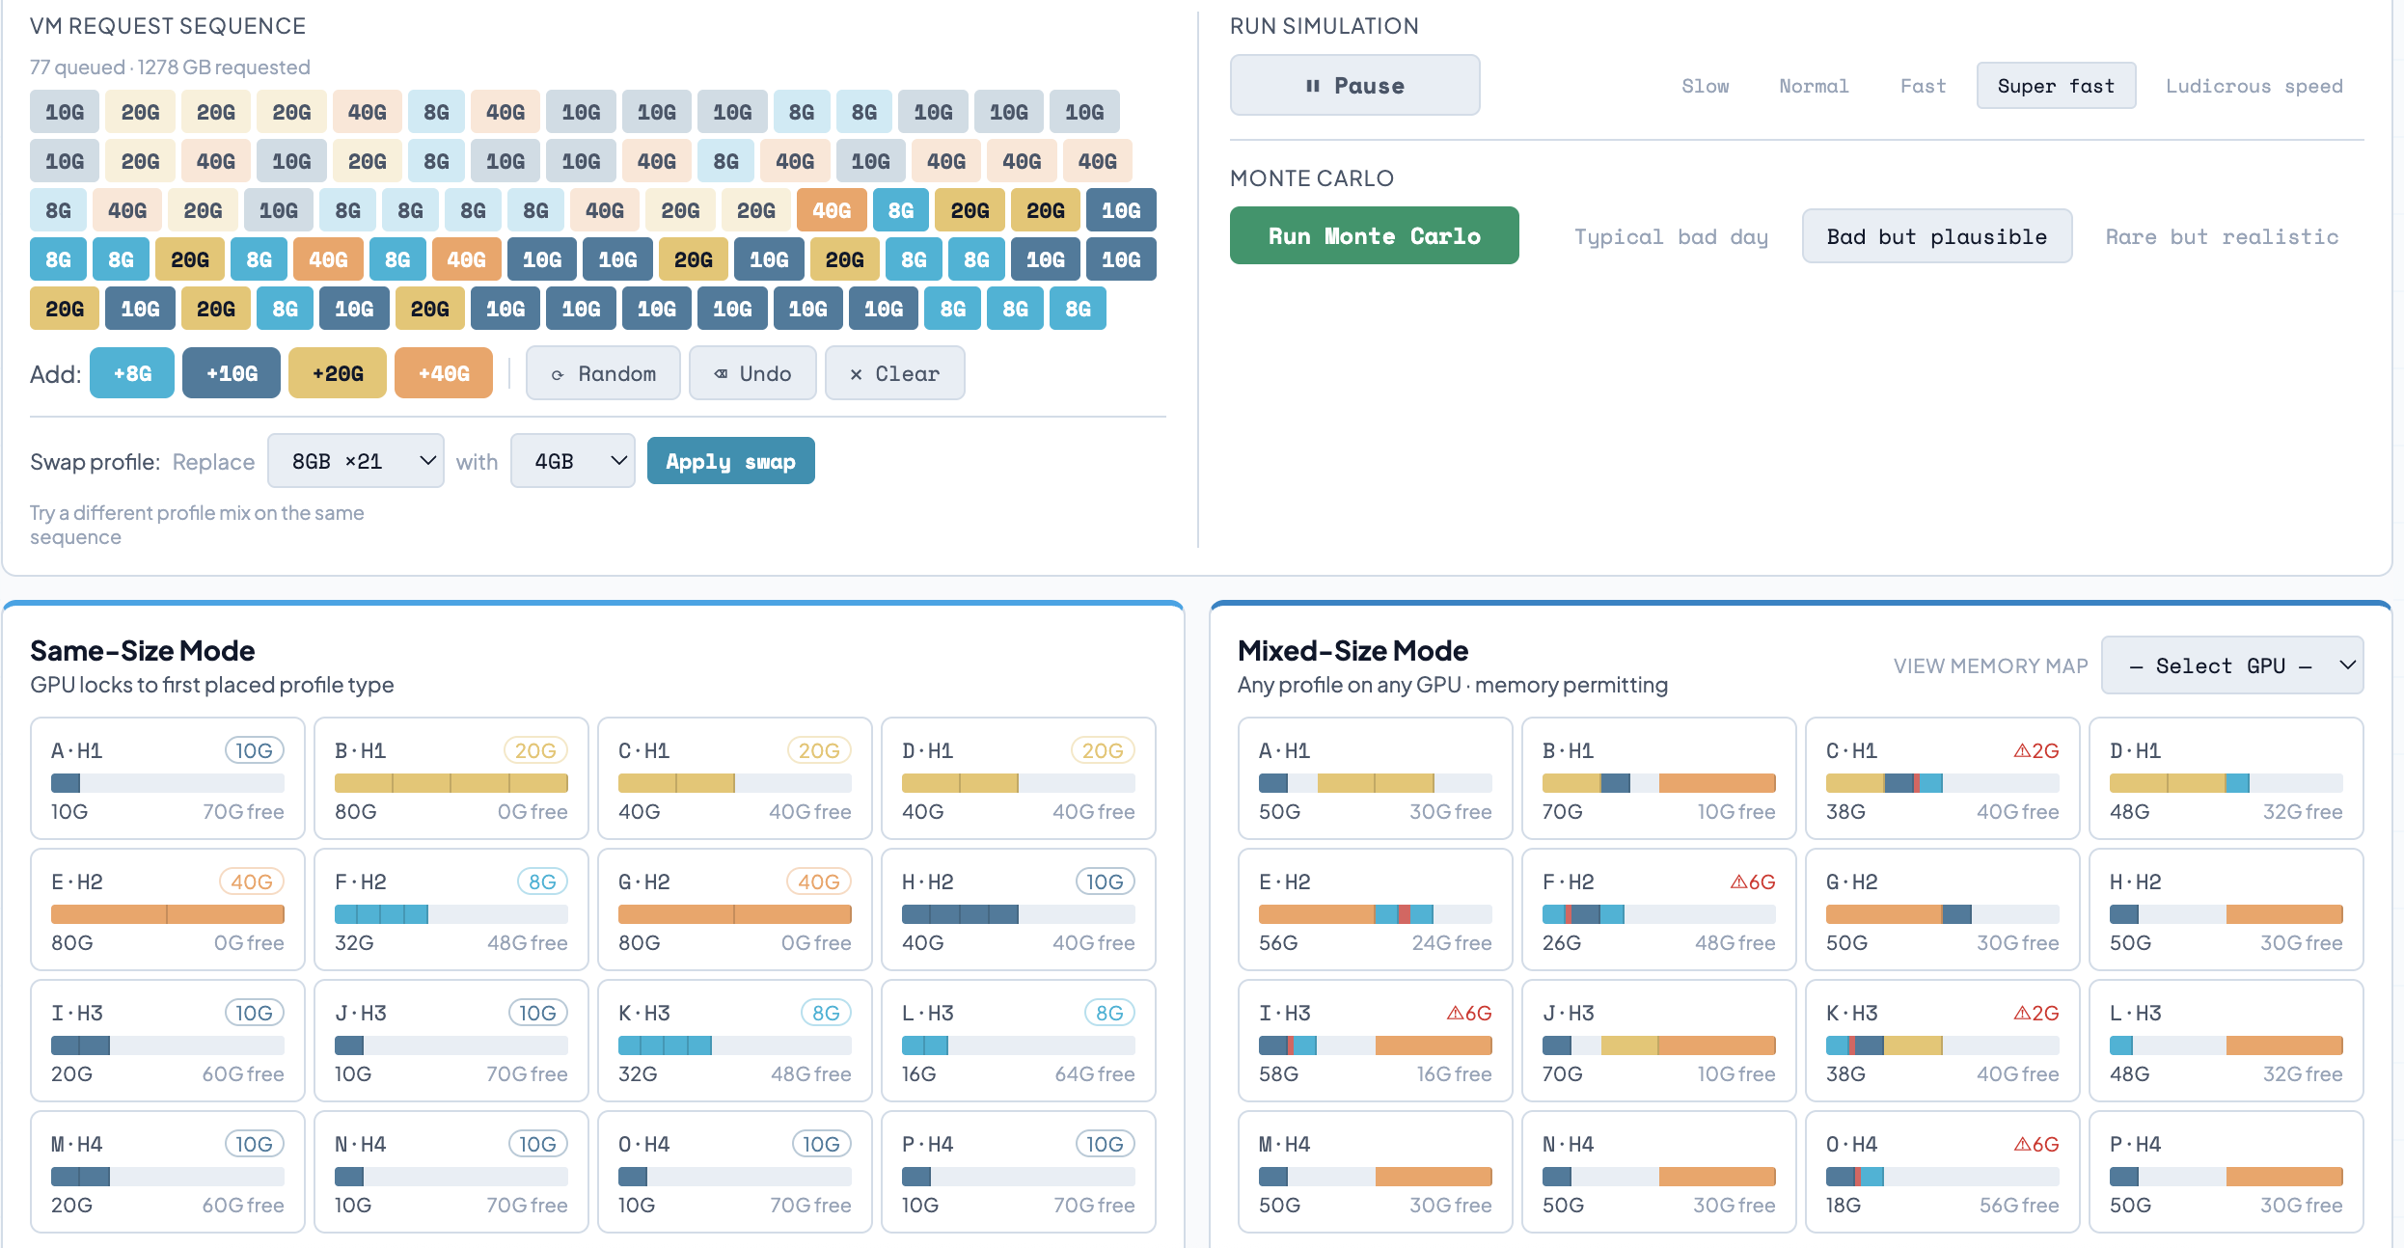Click Run Monte Carlo button
The image size is (2404, 1248).
(x=1374, y=236)
